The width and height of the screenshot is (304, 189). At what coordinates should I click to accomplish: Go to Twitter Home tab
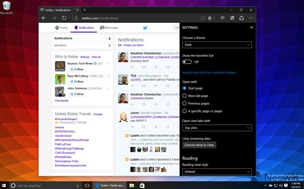61,28
